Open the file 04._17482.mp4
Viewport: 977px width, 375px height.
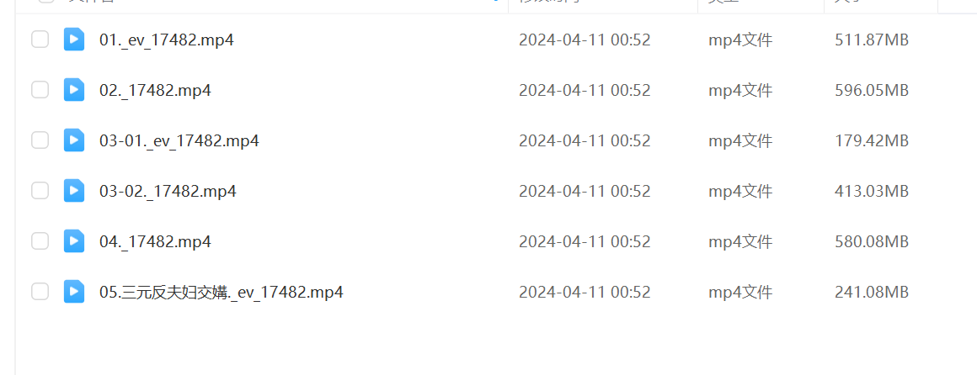155,242
